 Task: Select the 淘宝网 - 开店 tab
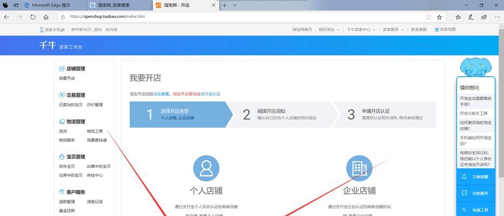[185, 5]
